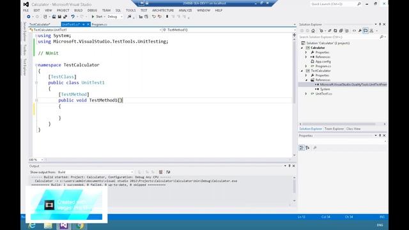Collapse the TestCalculator project node
This screenshot has width=409, height=230.
302,71
